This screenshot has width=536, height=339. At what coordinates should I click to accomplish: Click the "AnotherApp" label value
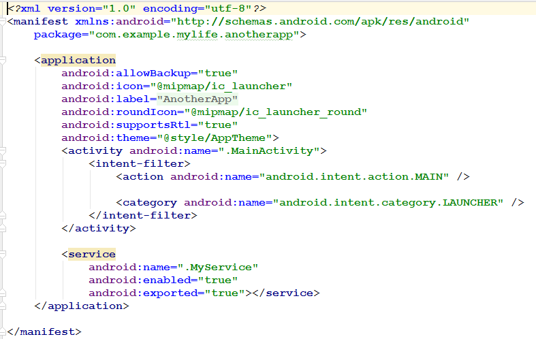(x=198, y=99)
